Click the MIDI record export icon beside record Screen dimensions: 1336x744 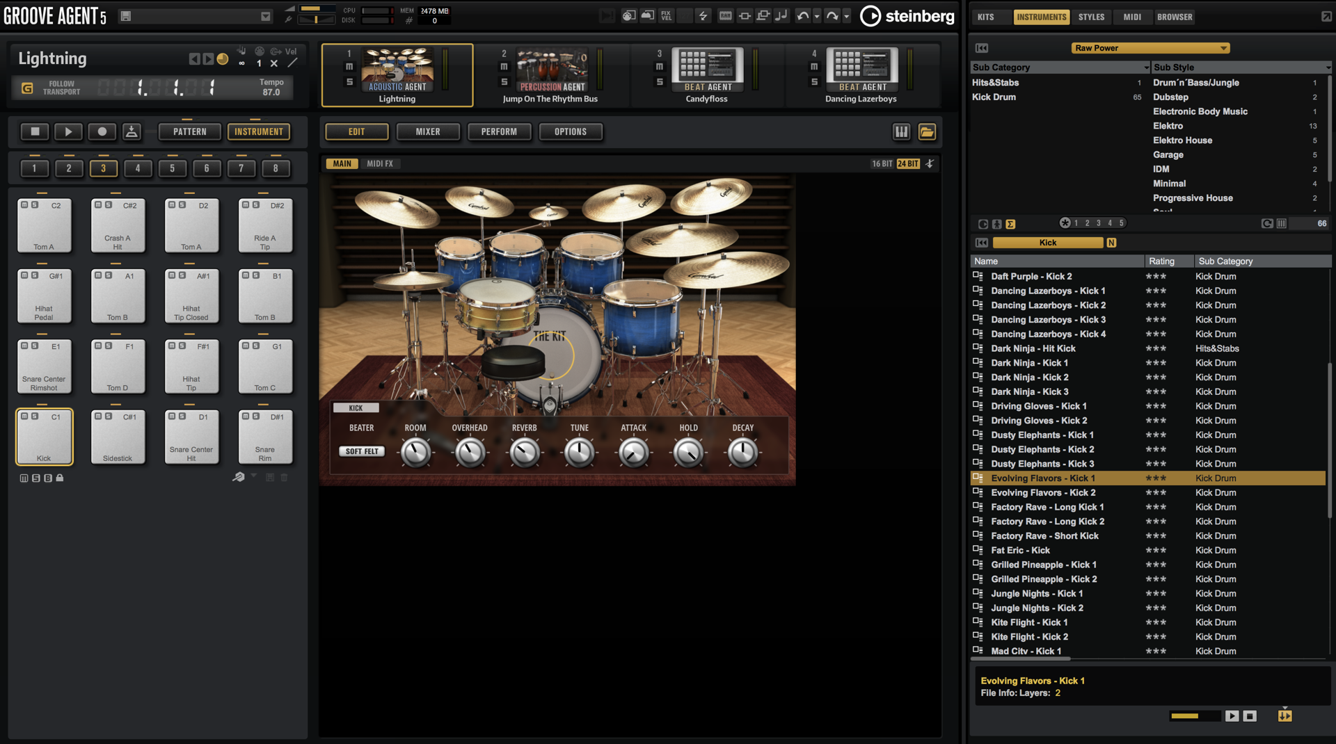[x=132, y=131]
